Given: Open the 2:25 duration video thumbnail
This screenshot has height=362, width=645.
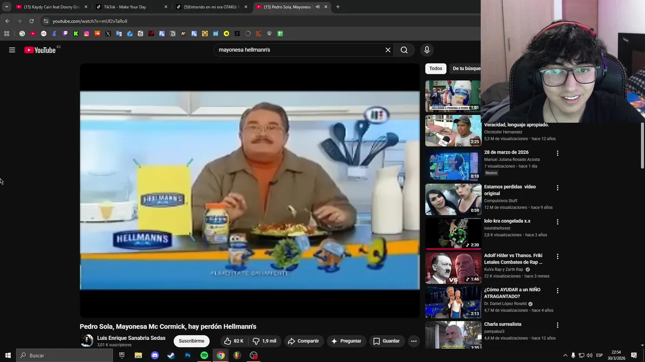Looking at the screenshot, I should coord(453,131).
